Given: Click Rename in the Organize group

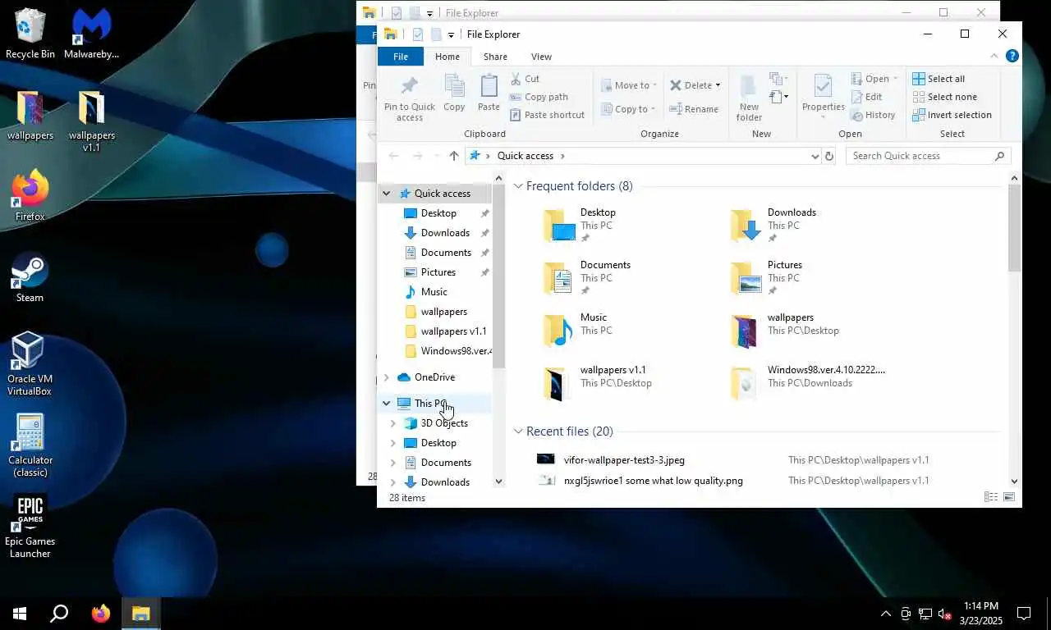Looking at the screenshot, I should 694,109.
